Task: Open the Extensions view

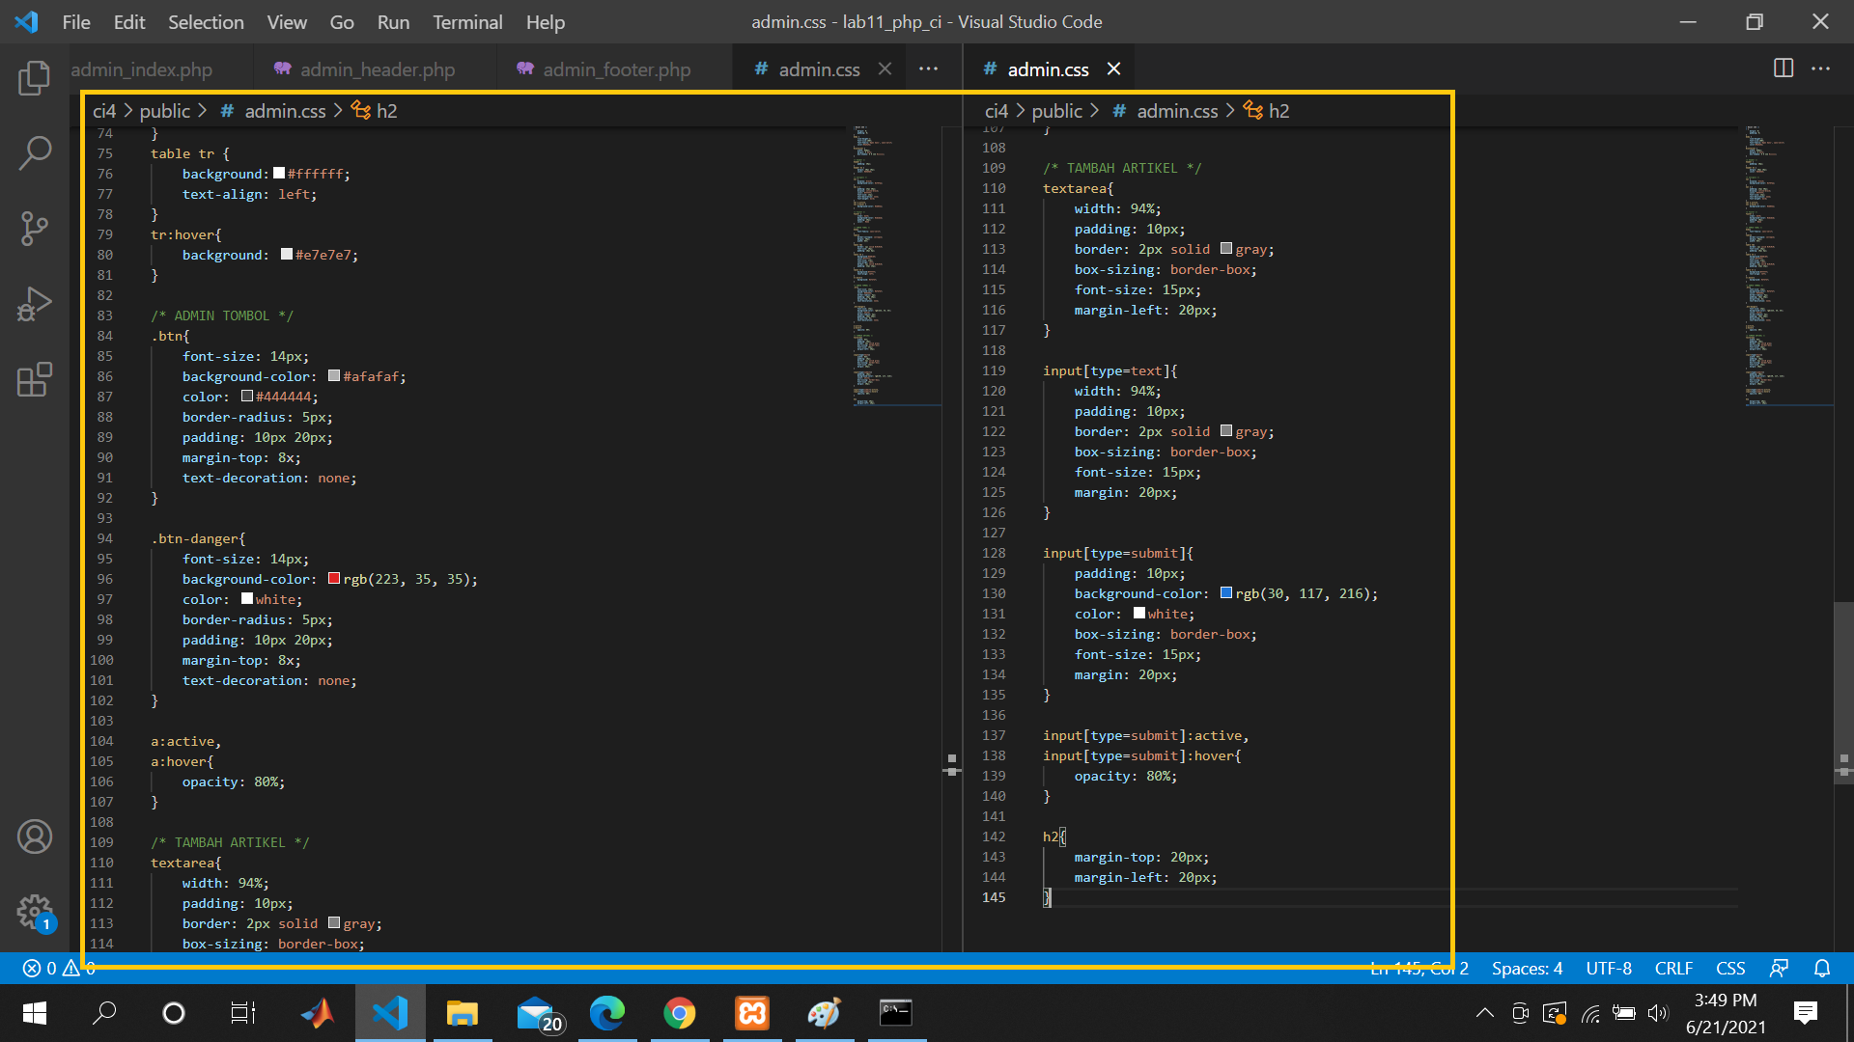Action: pos(35,379)
